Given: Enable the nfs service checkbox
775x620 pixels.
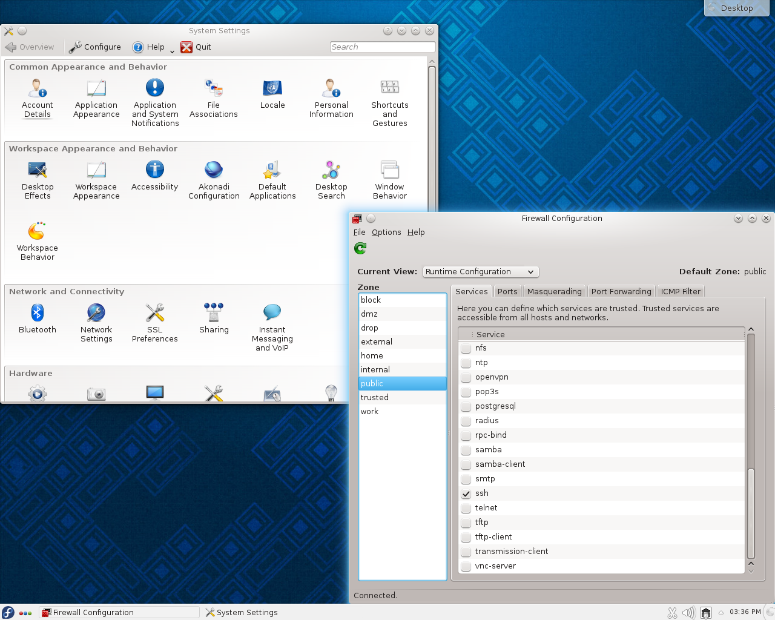Looking at the screenshot, I should click(x=466, y=348).
